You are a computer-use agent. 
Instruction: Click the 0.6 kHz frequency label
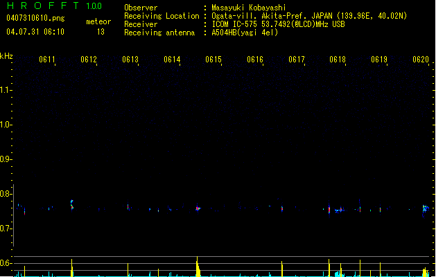(6, 263)
